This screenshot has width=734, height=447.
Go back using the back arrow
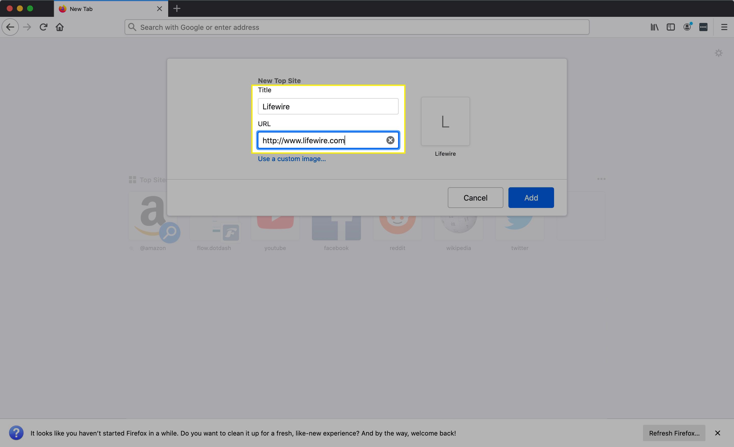tap(10, 27)
